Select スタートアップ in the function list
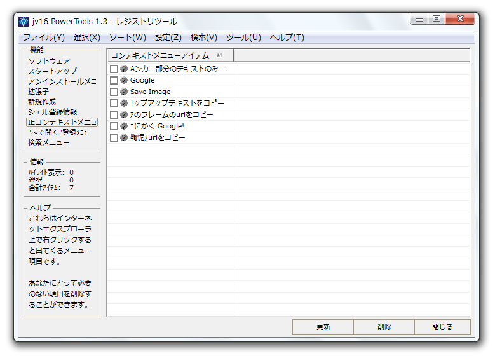 pos(52,71)
